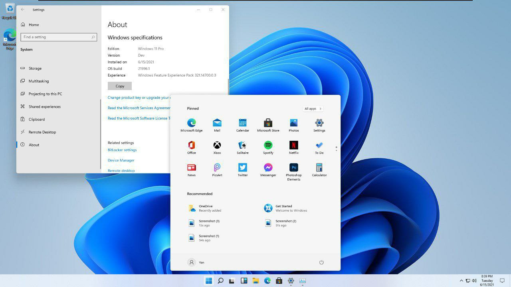This screenshot has height=287, width=511.
Task: Launch the Calculator app
Action: (319, 170)
